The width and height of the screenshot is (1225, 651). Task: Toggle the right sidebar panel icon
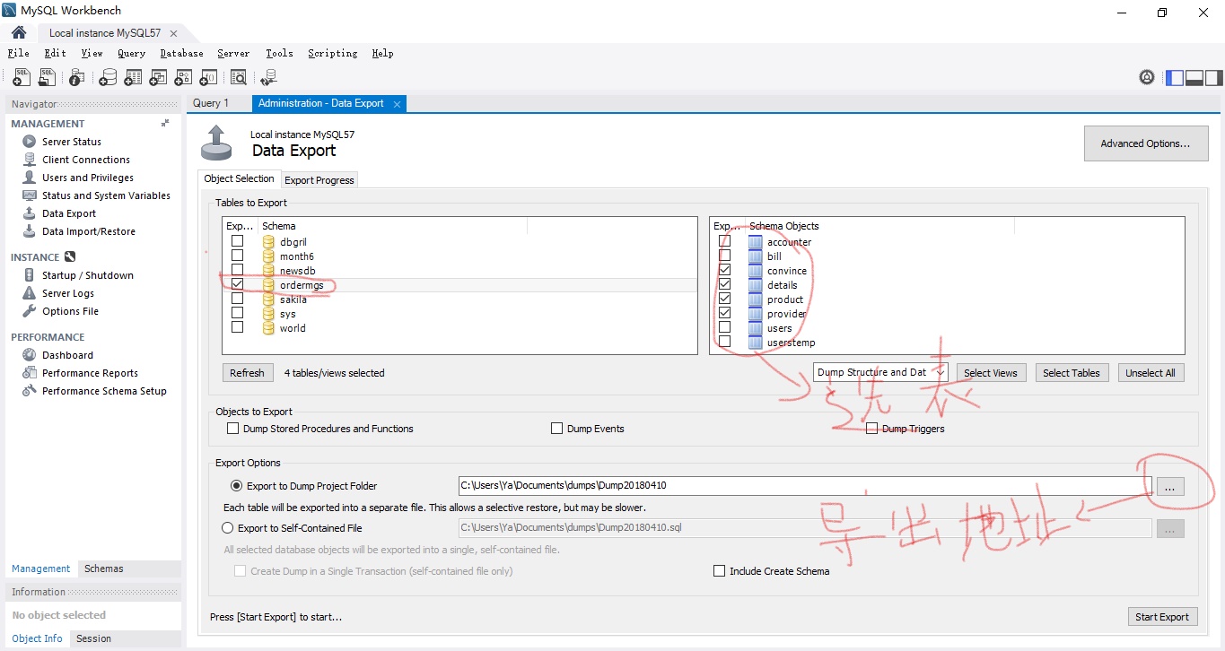[1213, 77]
